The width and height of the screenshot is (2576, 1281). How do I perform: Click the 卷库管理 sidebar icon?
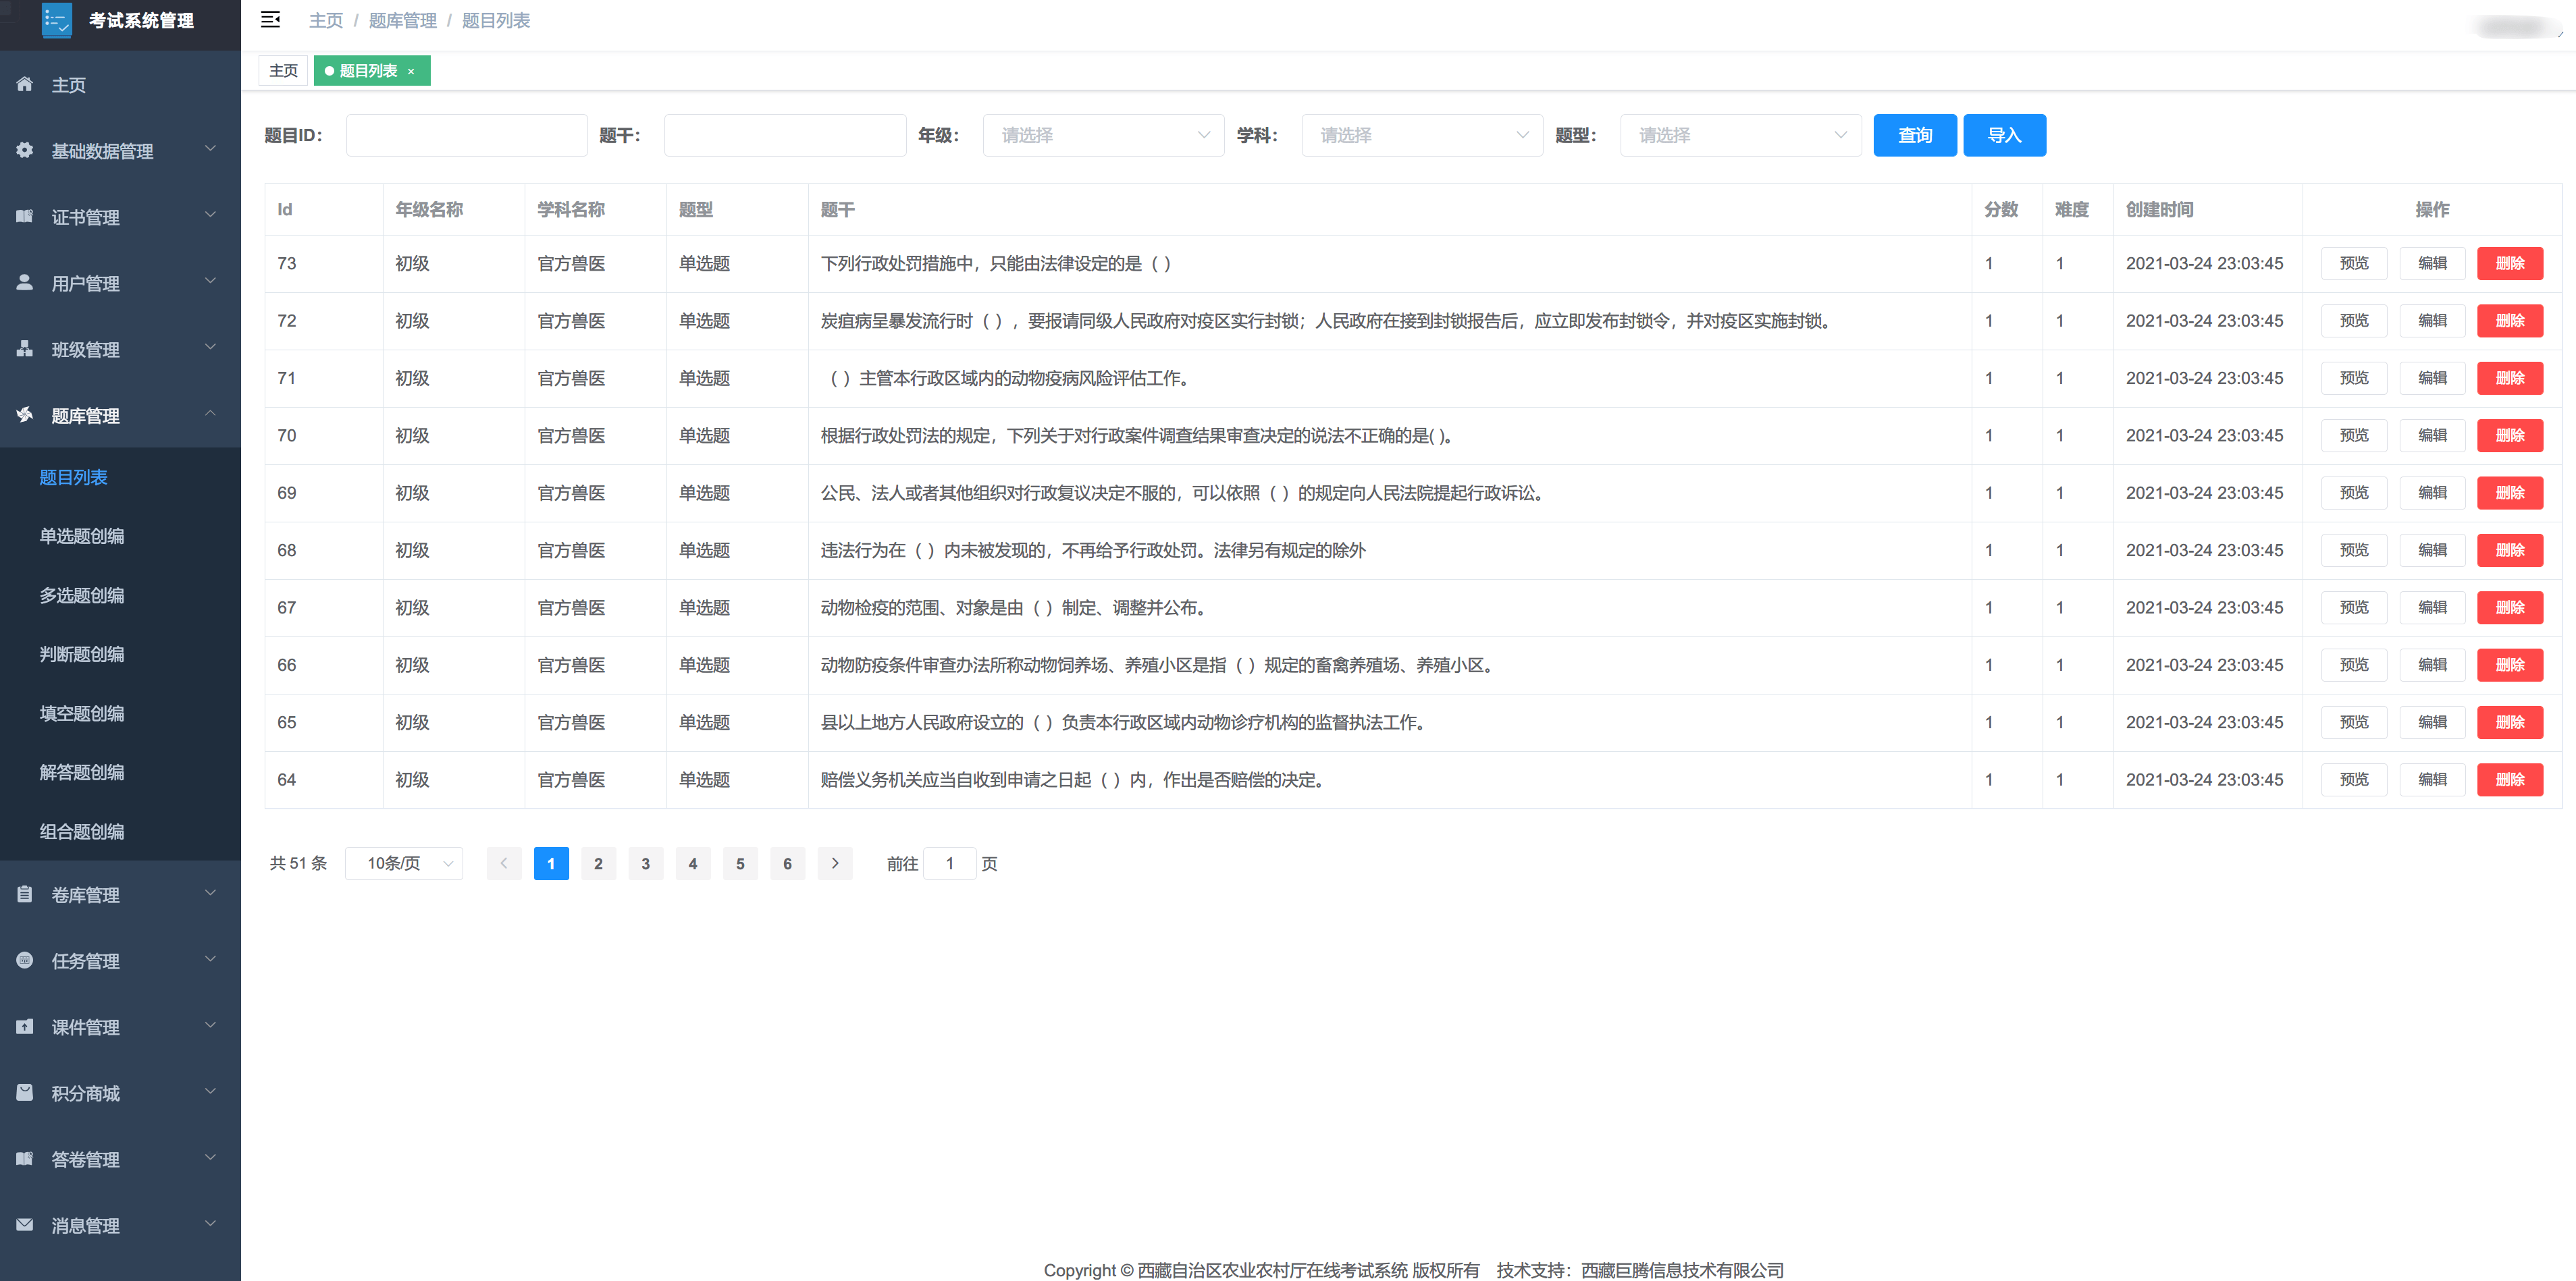tap(24, 894)
